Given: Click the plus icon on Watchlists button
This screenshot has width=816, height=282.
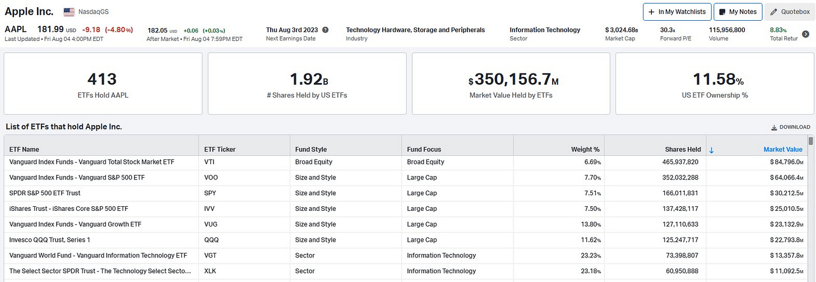Looking at the screenshot, I should click(651, 12).
